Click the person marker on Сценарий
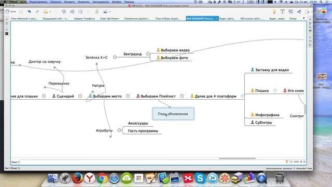 [54, 96]
